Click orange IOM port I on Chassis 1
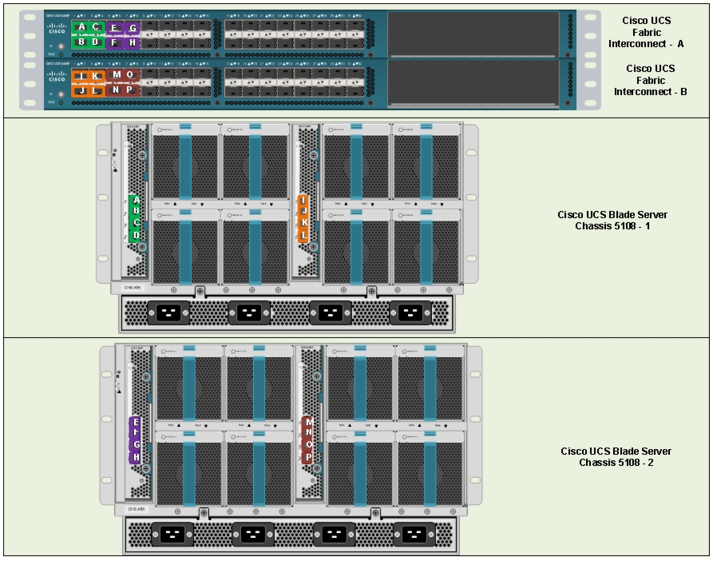Viewport: 713px width, 565px height. click(303, 201)
